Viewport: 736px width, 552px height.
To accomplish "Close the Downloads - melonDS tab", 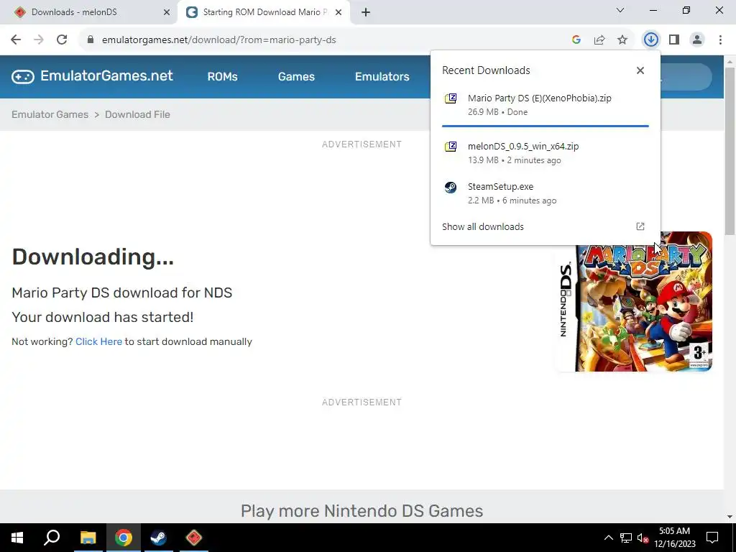I will coord(167,12).
